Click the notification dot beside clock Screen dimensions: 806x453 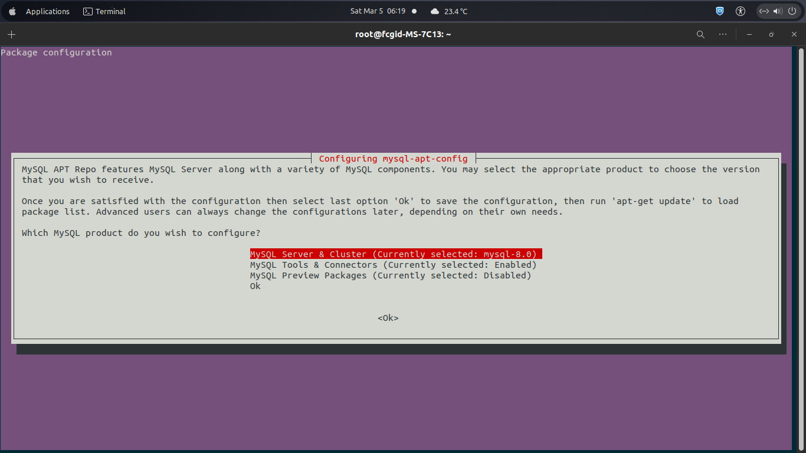coord(414,11)
